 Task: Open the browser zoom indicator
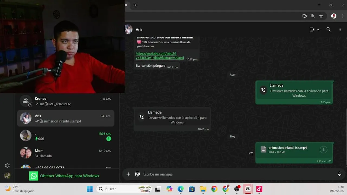[313, 16]
